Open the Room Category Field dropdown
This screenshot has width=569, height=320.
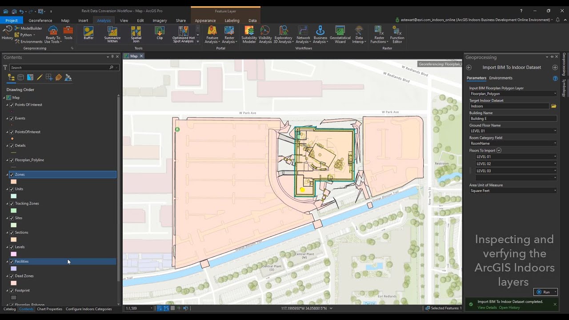(555, 144)
